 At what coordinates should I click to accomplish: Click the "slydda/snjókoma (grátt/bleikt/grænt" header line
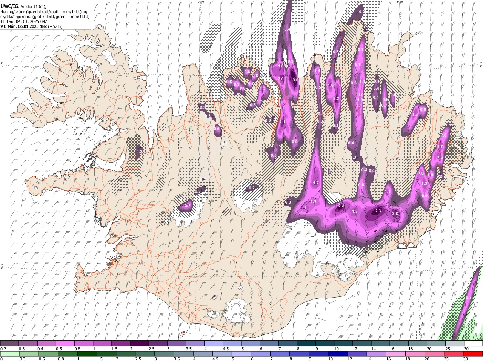click(x=45, y=17)
